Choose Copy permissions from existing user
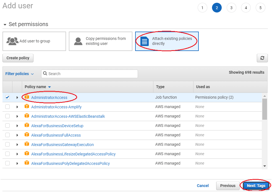 101,41
